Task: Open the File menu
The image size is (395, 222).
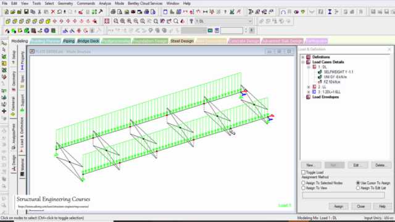Action: (4, 4)
